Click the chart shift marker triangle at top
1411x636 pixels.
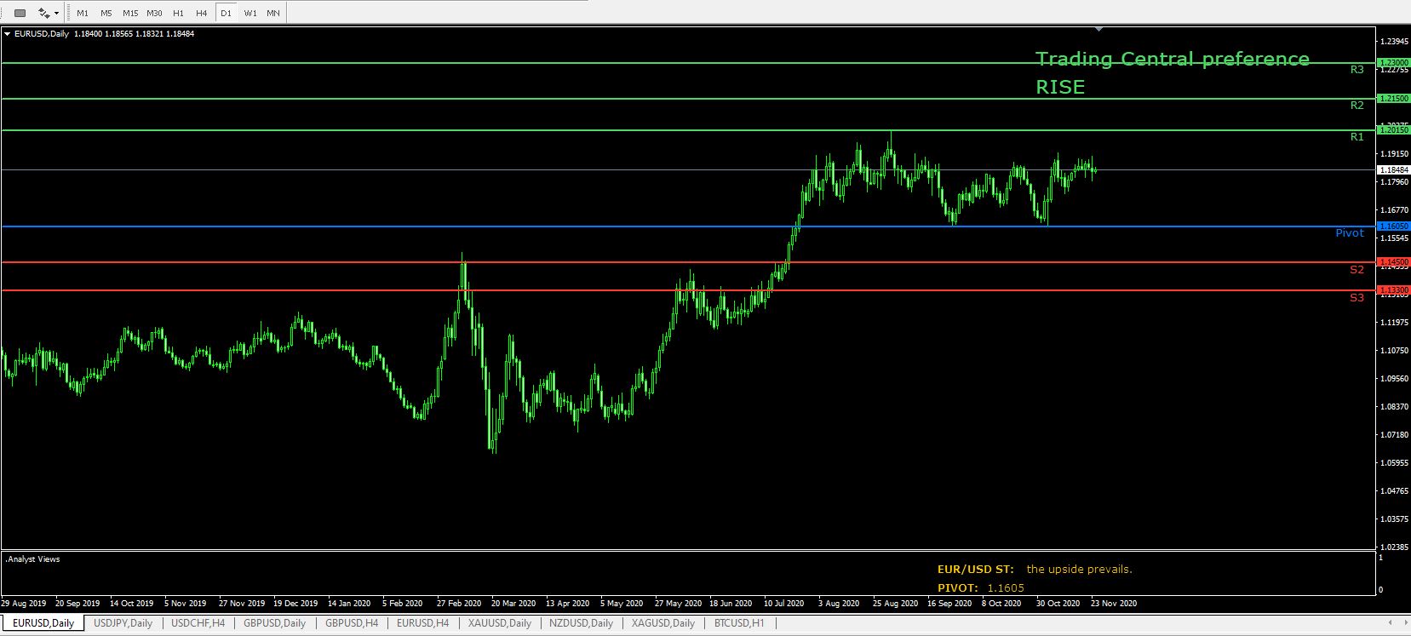click(1098, 29)
